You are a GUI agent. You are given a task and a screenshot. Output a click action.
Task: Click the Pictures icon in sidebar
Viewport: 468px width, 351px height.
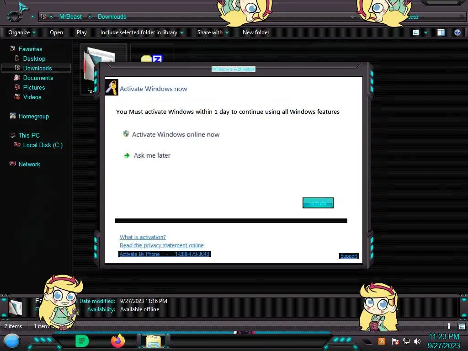pos(17,87)
